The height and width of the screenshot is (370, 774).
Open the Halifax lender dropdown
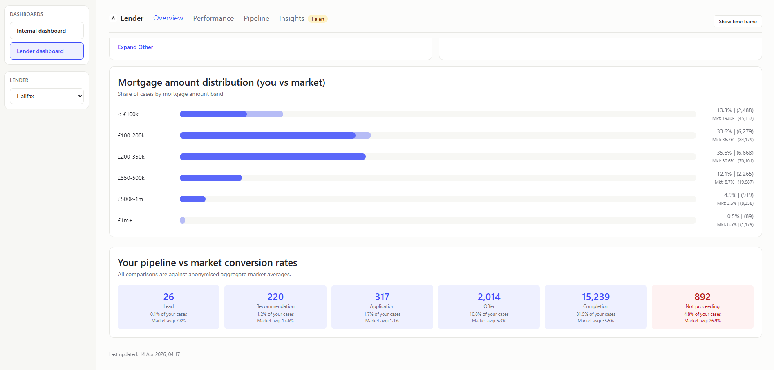click(x=47, y=96)
